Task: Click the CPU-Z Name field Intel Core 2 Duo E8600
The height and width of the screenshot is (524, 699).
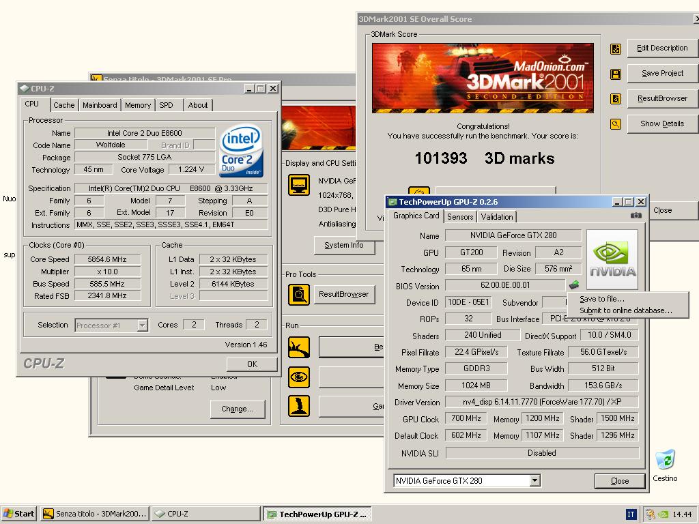Action: tap(145, 133)
